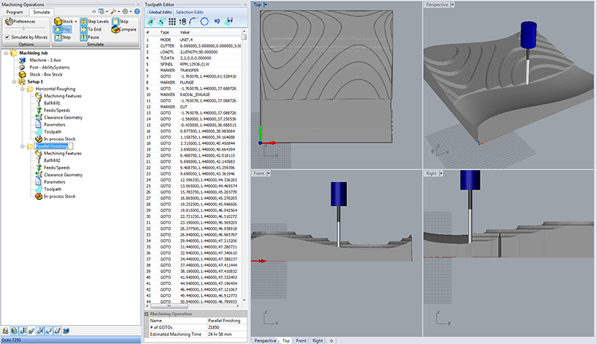The image size is (597, 344).
Task: Click the Stop simulation icon
Action: tap(122, 21)
